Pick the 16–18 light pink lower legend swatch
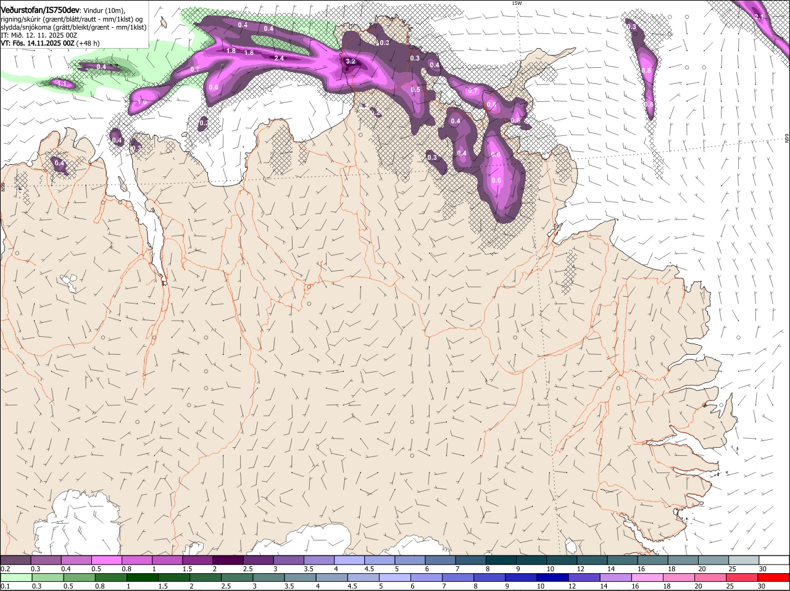Viewport: 790px width, 591px height. click(x=647, y=577)
